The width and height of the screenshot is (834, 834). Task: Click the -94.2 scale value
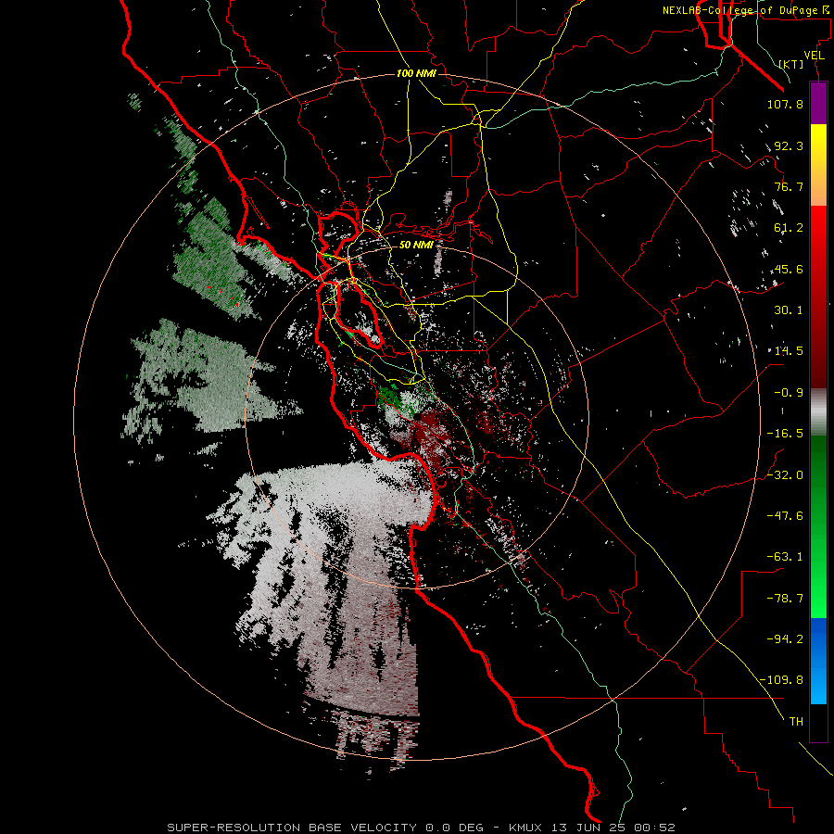785,639
